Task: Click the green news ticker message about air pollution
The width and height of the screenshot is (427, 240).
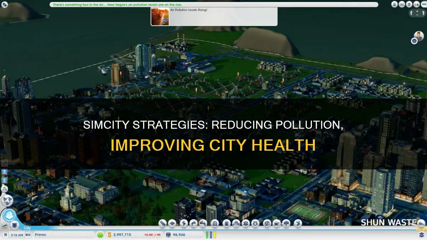Action: click(117, 5)
